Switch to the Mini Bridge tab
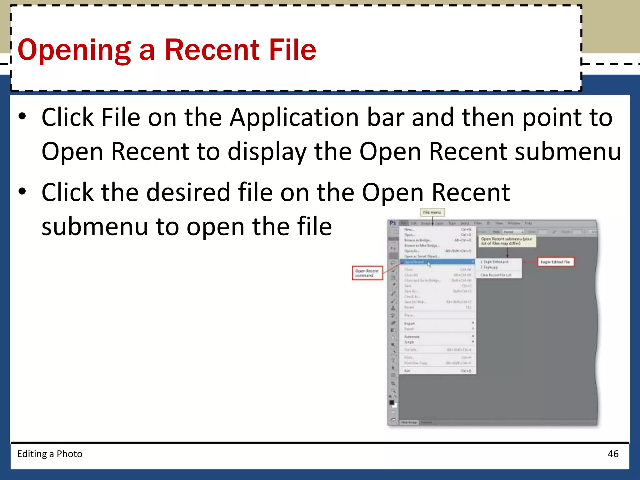 coord(409,422)
